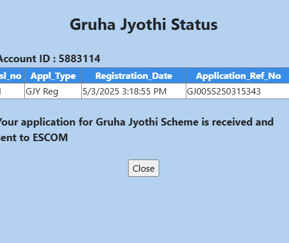Click the 'sent to ESCOM' text line
The width and height of the screenshot is (289, 243).
pos(34,138)
